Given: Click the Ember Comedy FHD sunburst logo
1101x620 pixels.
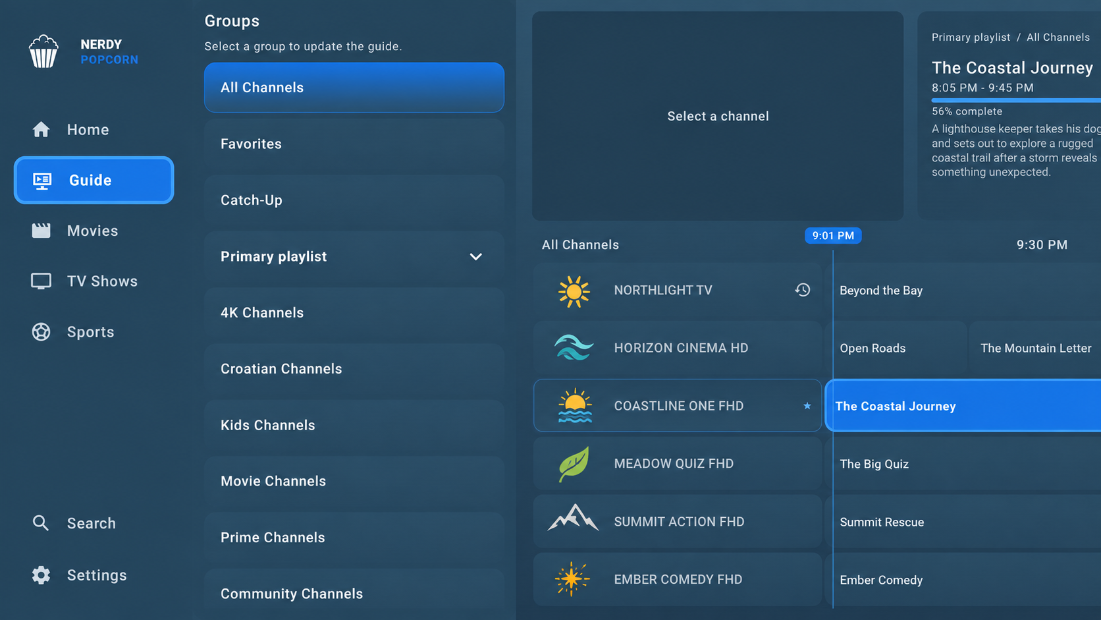Looking at the screenshot, I should click(572, 579).
